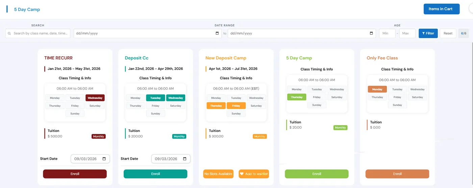Toggle Thursday in New Deposit Camp card
Viewport: 473px width, 188px height.
pos(216,106)
